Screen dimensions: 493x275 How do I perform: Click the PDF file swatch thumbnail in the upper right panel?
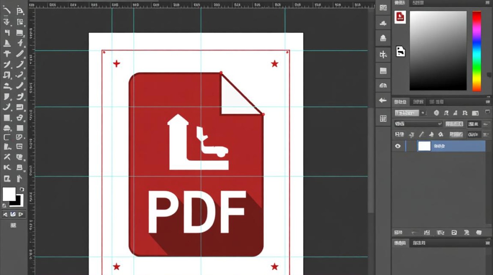(400, 17)
